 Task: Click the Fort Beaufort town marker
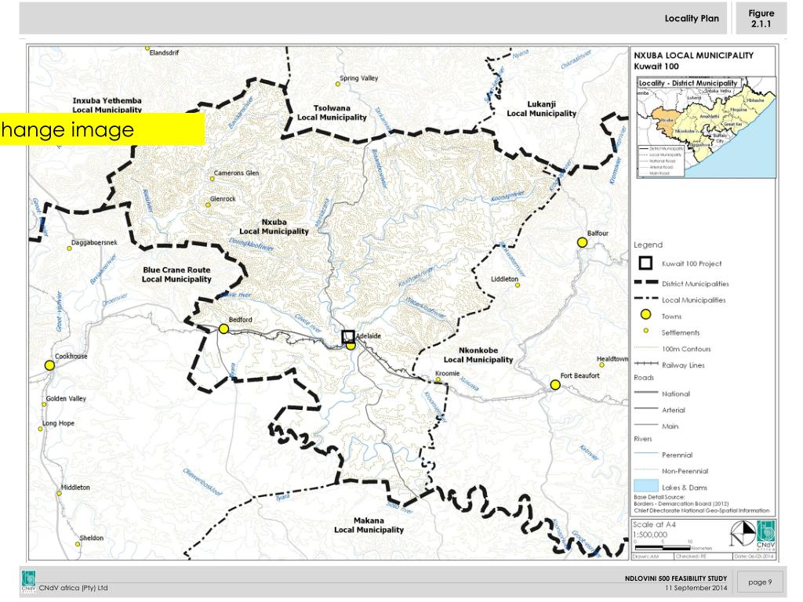click(x=555, y=385)
